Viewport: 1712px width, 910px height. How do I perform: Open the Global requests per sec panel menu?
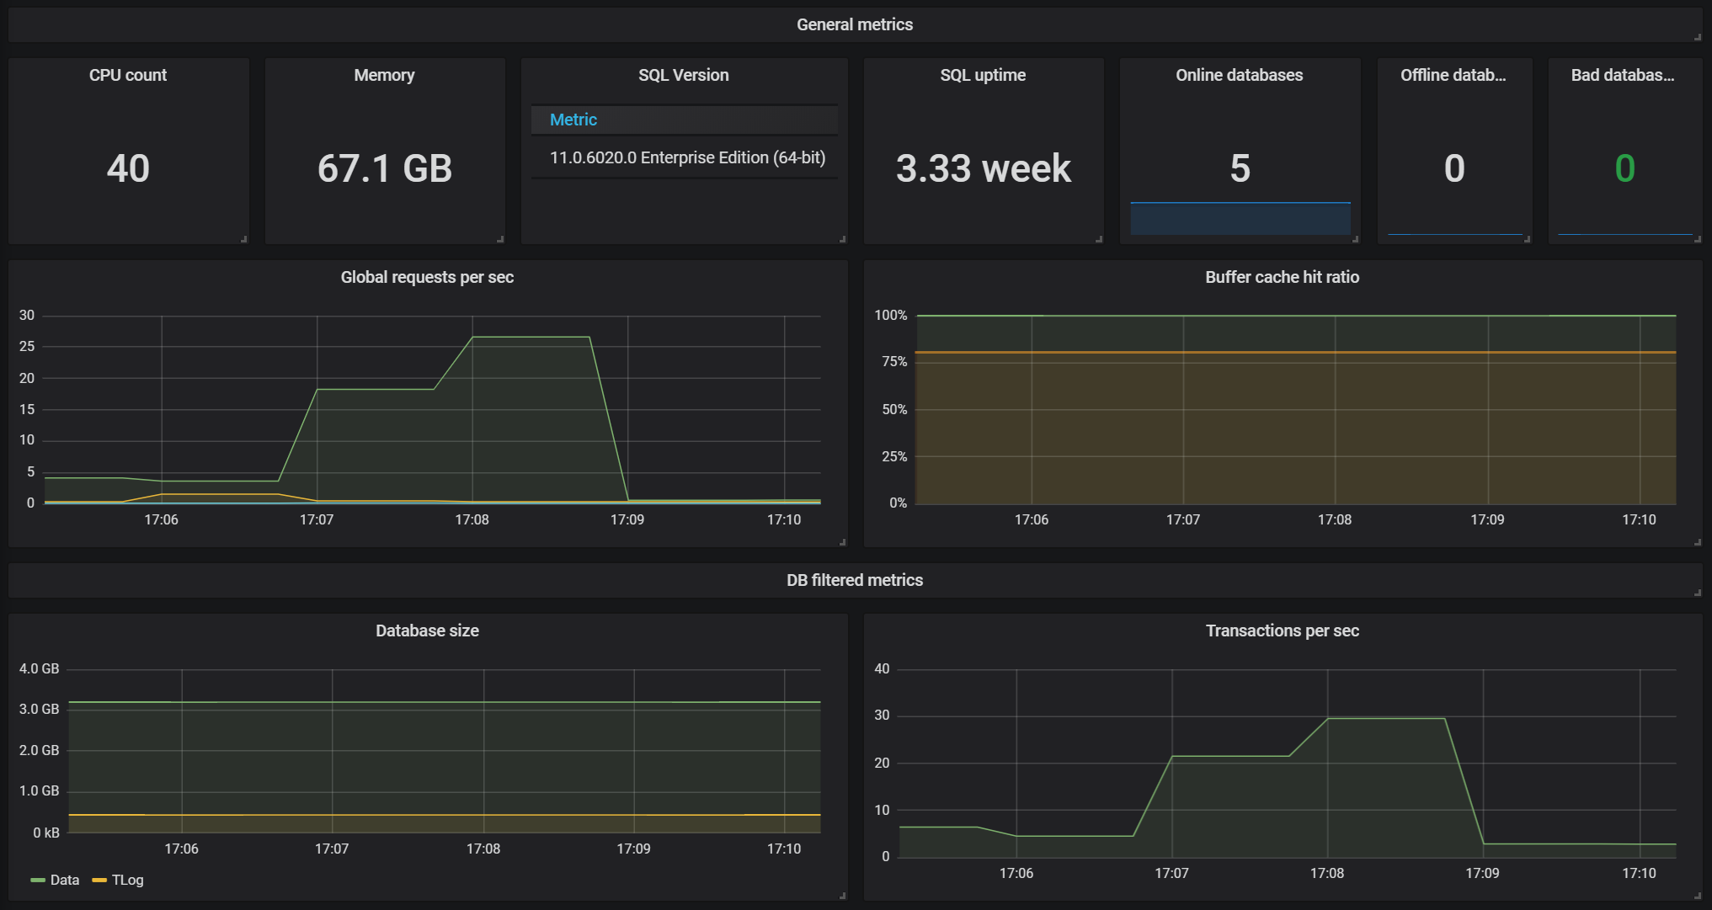(427, 277)
